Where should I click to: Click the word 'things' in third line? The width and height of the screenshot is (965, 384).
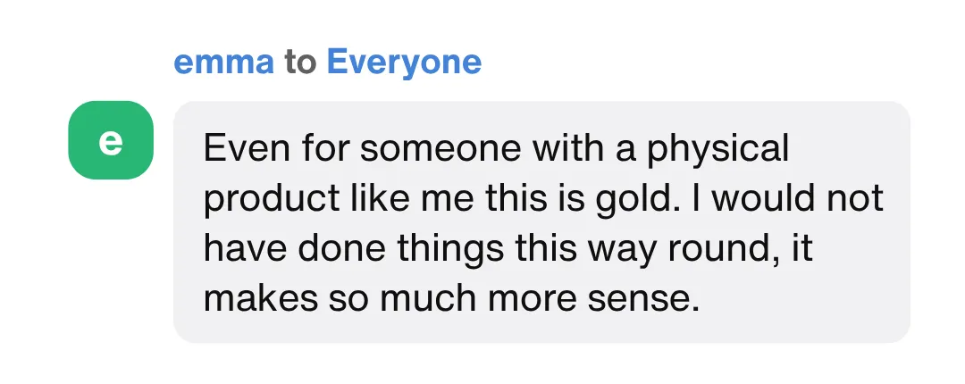coord(440,248)
